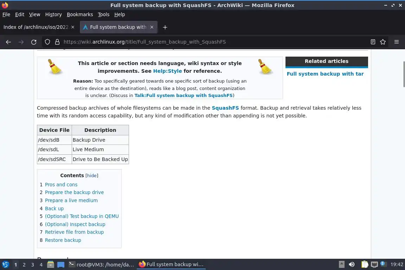Click the Drive to Be Backed Up cell
Screen dimensions: 405x270
[100, 159]
